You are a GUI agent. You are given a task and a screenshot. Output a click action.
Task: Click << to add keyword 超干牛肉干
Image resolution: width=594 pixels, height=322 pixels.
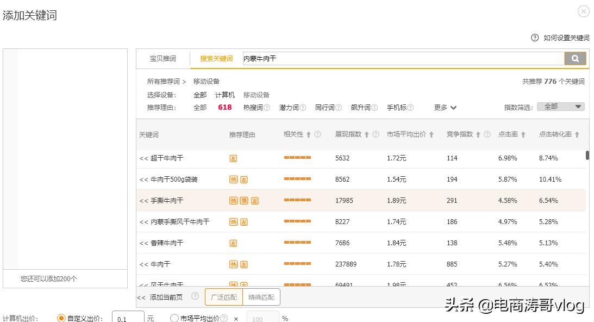[x=143, y=158]
